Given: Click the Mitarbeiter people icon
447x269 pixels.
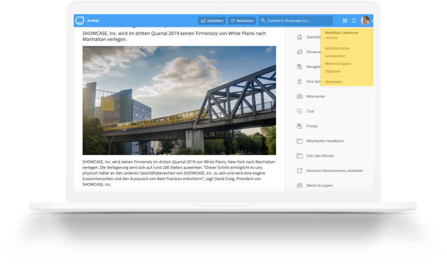Looking at the screenshot, I should [x=299, y=96].
